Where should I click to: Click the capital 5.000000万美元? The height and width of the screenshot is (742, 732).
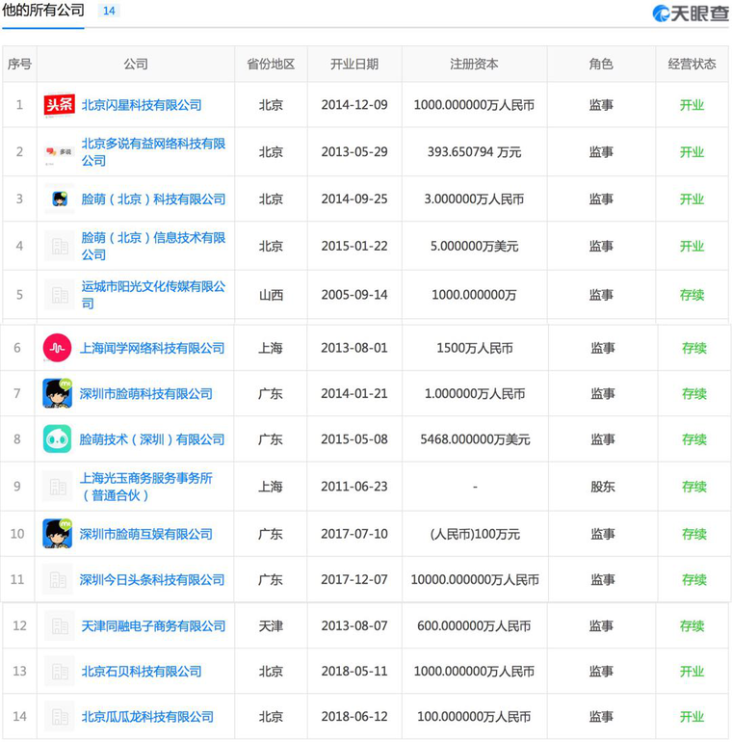[x=474, y=246]
